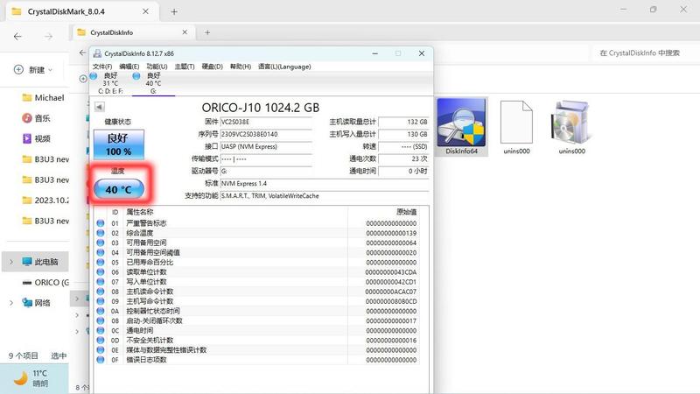Select the 01 严重警告标志 attribute row
The image size is (700, 394).
(x=256, y=223)
